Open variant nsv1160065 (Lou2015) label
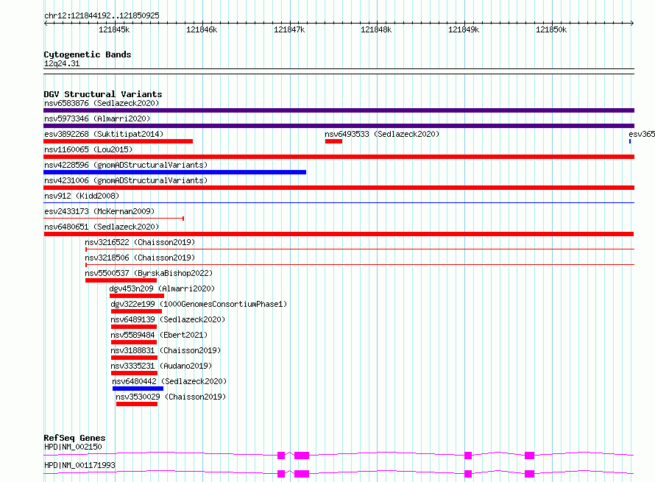 pos(88,149)
